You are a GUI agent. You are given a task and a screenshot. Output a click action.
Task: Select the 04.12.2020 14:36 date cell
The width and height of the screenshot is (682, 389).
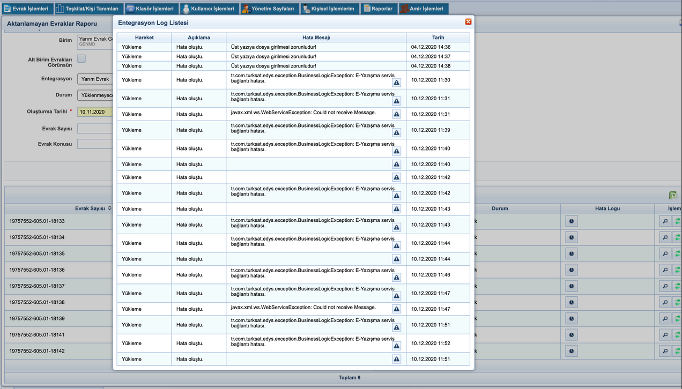pos(438,47)
